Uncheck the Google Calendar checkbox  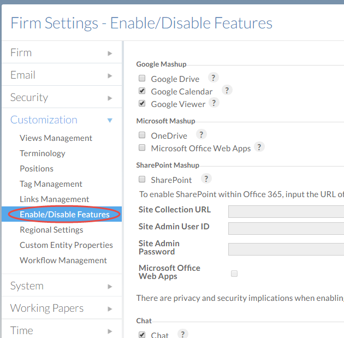point(142,91)
